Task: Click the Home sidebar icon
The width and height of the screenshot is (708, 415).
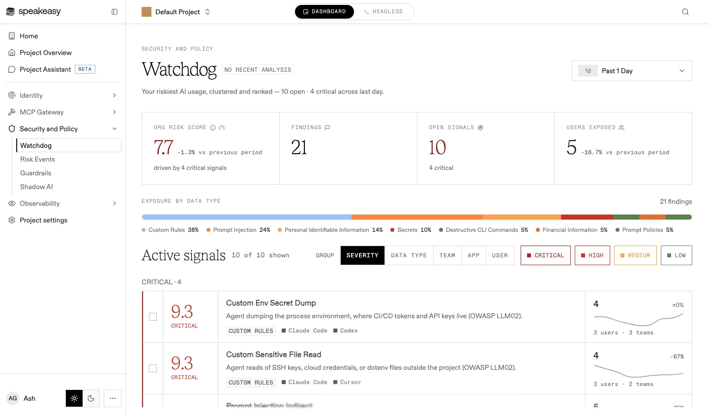Action: click(x=12, y=36)
